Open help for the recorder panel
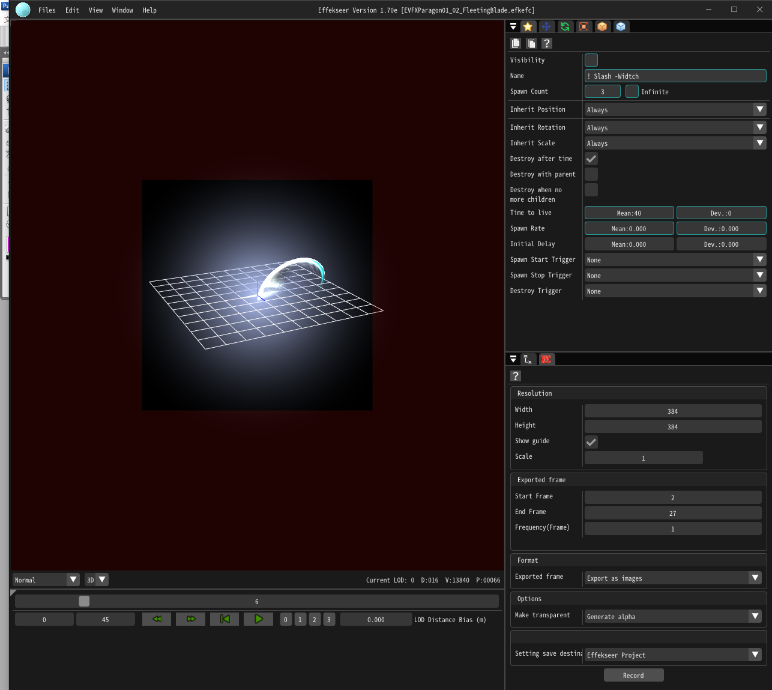 click(516, 376)
